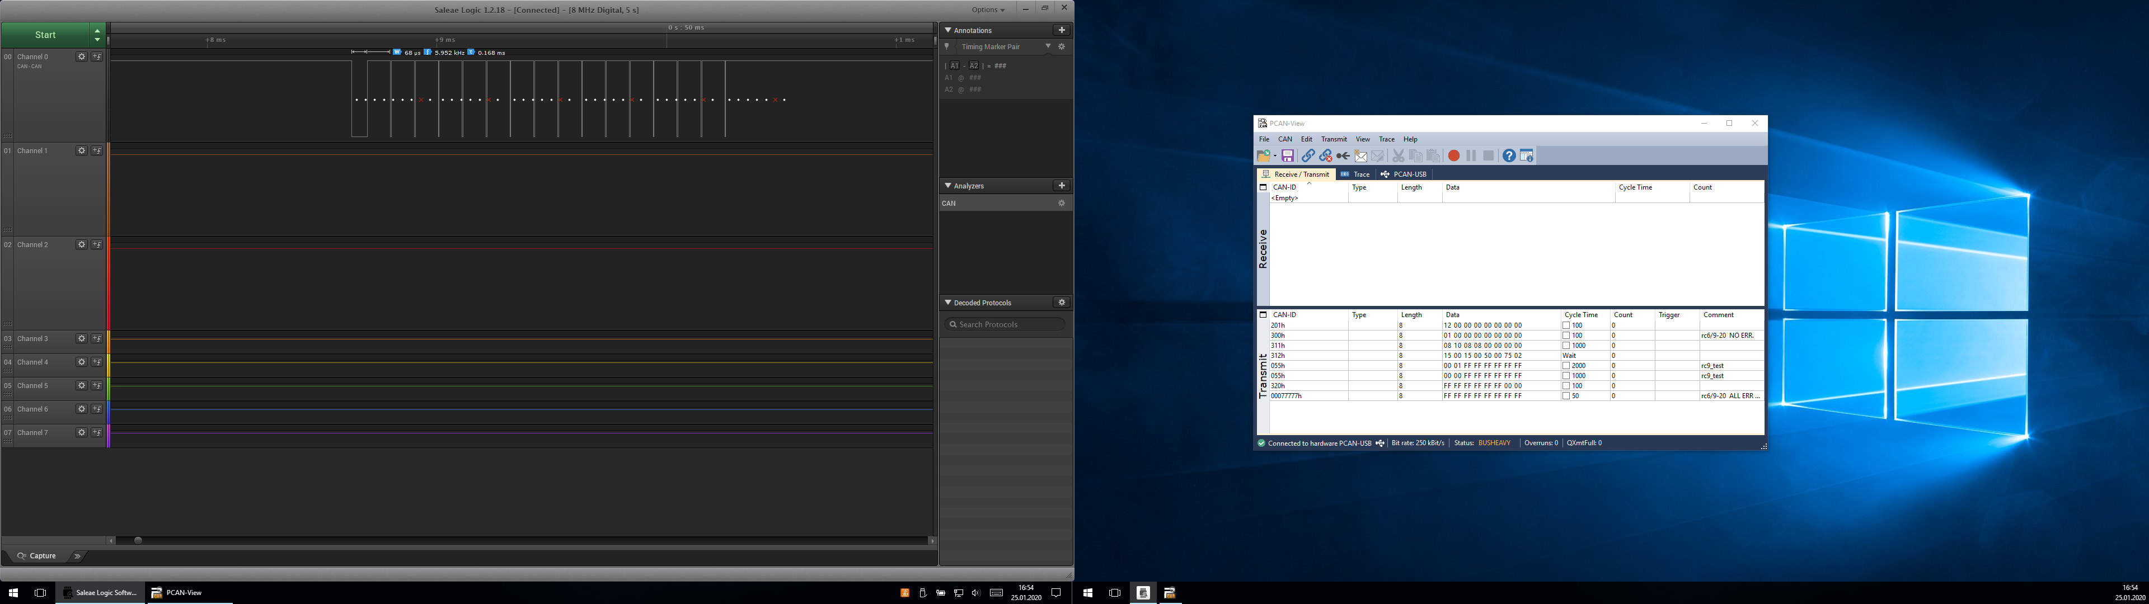Image resolution: width=2149 pixels, height=604 pixels.
Task: Click the Disconnect icon with red X
Action: (1325, 156)
